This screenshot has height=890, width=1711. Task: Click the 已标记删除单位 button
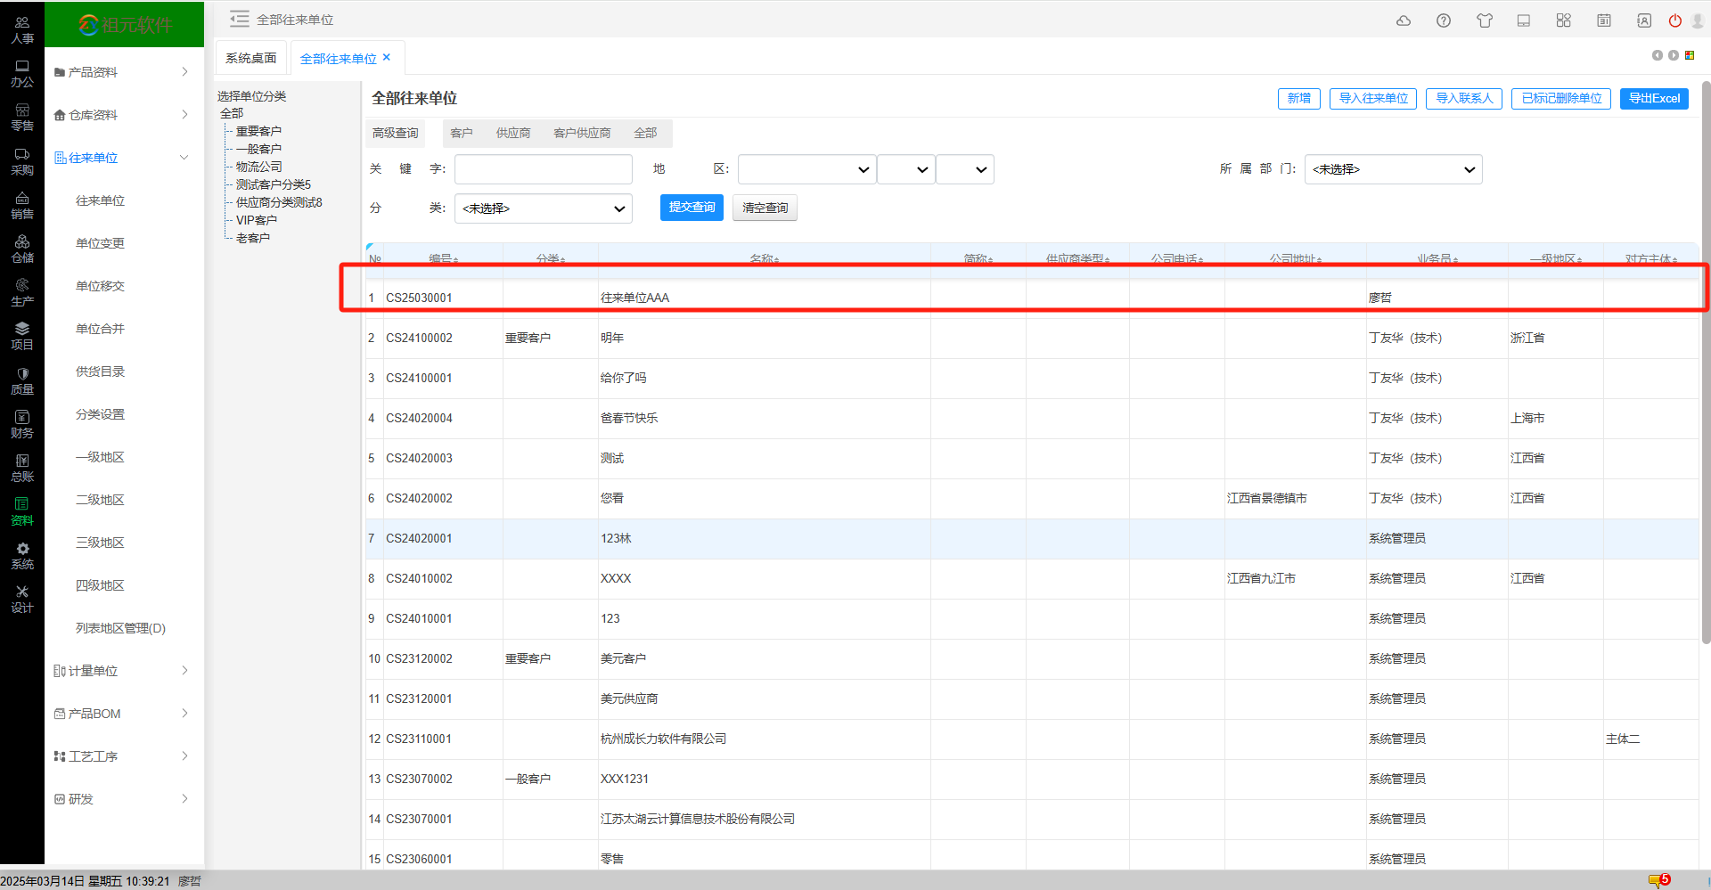pos(1561,98)
